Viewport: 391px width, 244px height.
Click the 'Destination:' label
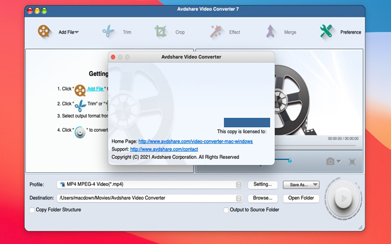click(42, 198)
